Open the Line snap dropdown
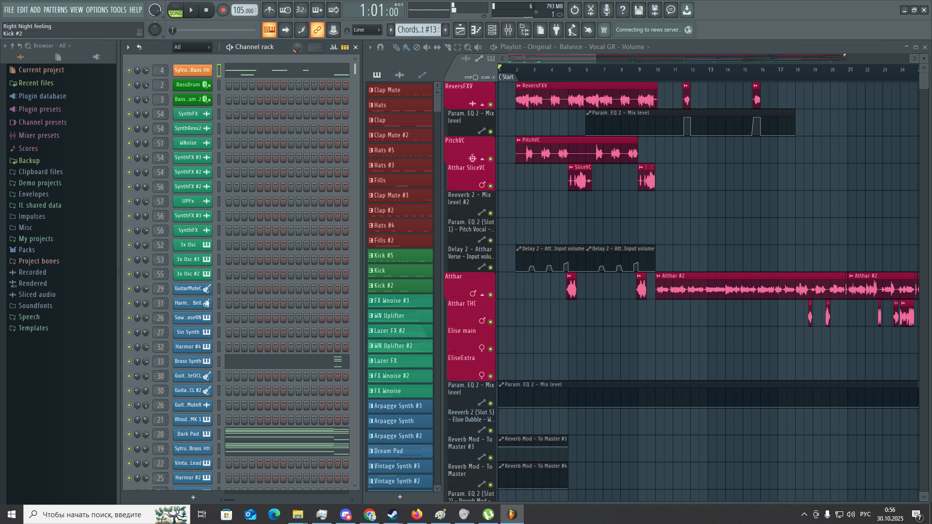Image resolution: width=932 pixels, height=524 pixels. click(x=366, y=30)
